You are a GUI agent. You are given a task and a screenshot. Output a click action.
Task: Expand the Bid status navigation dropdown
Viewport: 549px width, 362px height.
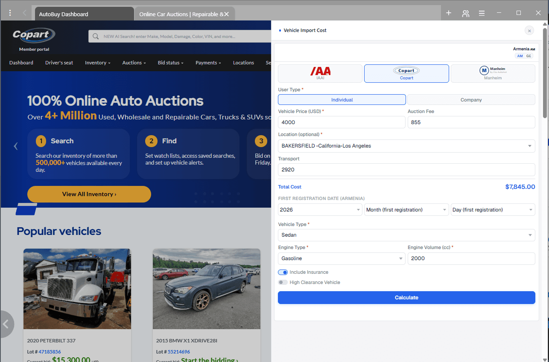tap(170, 63)
